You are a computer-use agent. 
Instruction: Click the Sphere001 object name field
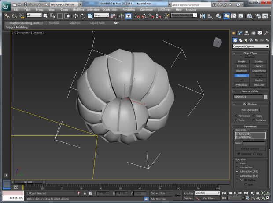click(x=248, y=97)
